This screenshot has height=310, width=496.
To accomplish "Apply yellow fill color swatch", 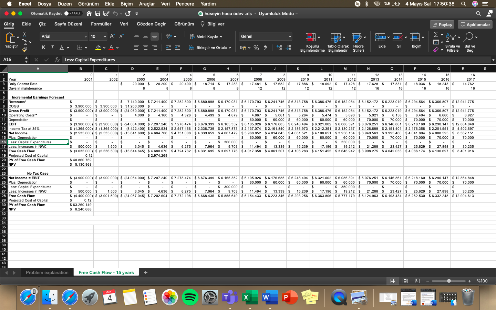I will point(98,48).
